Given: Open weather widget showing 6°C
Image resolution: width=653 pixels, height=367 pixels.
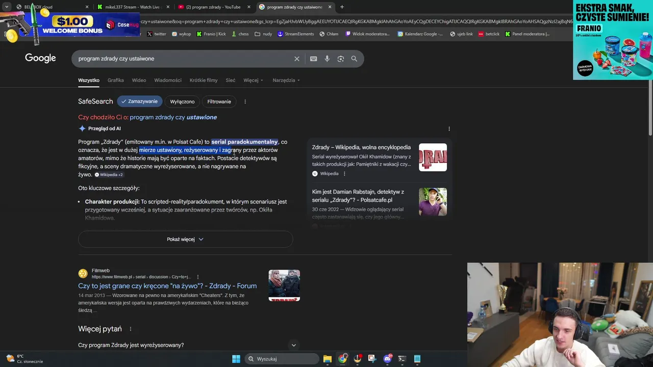Looking at the screenshot, I should click(24, 359).
